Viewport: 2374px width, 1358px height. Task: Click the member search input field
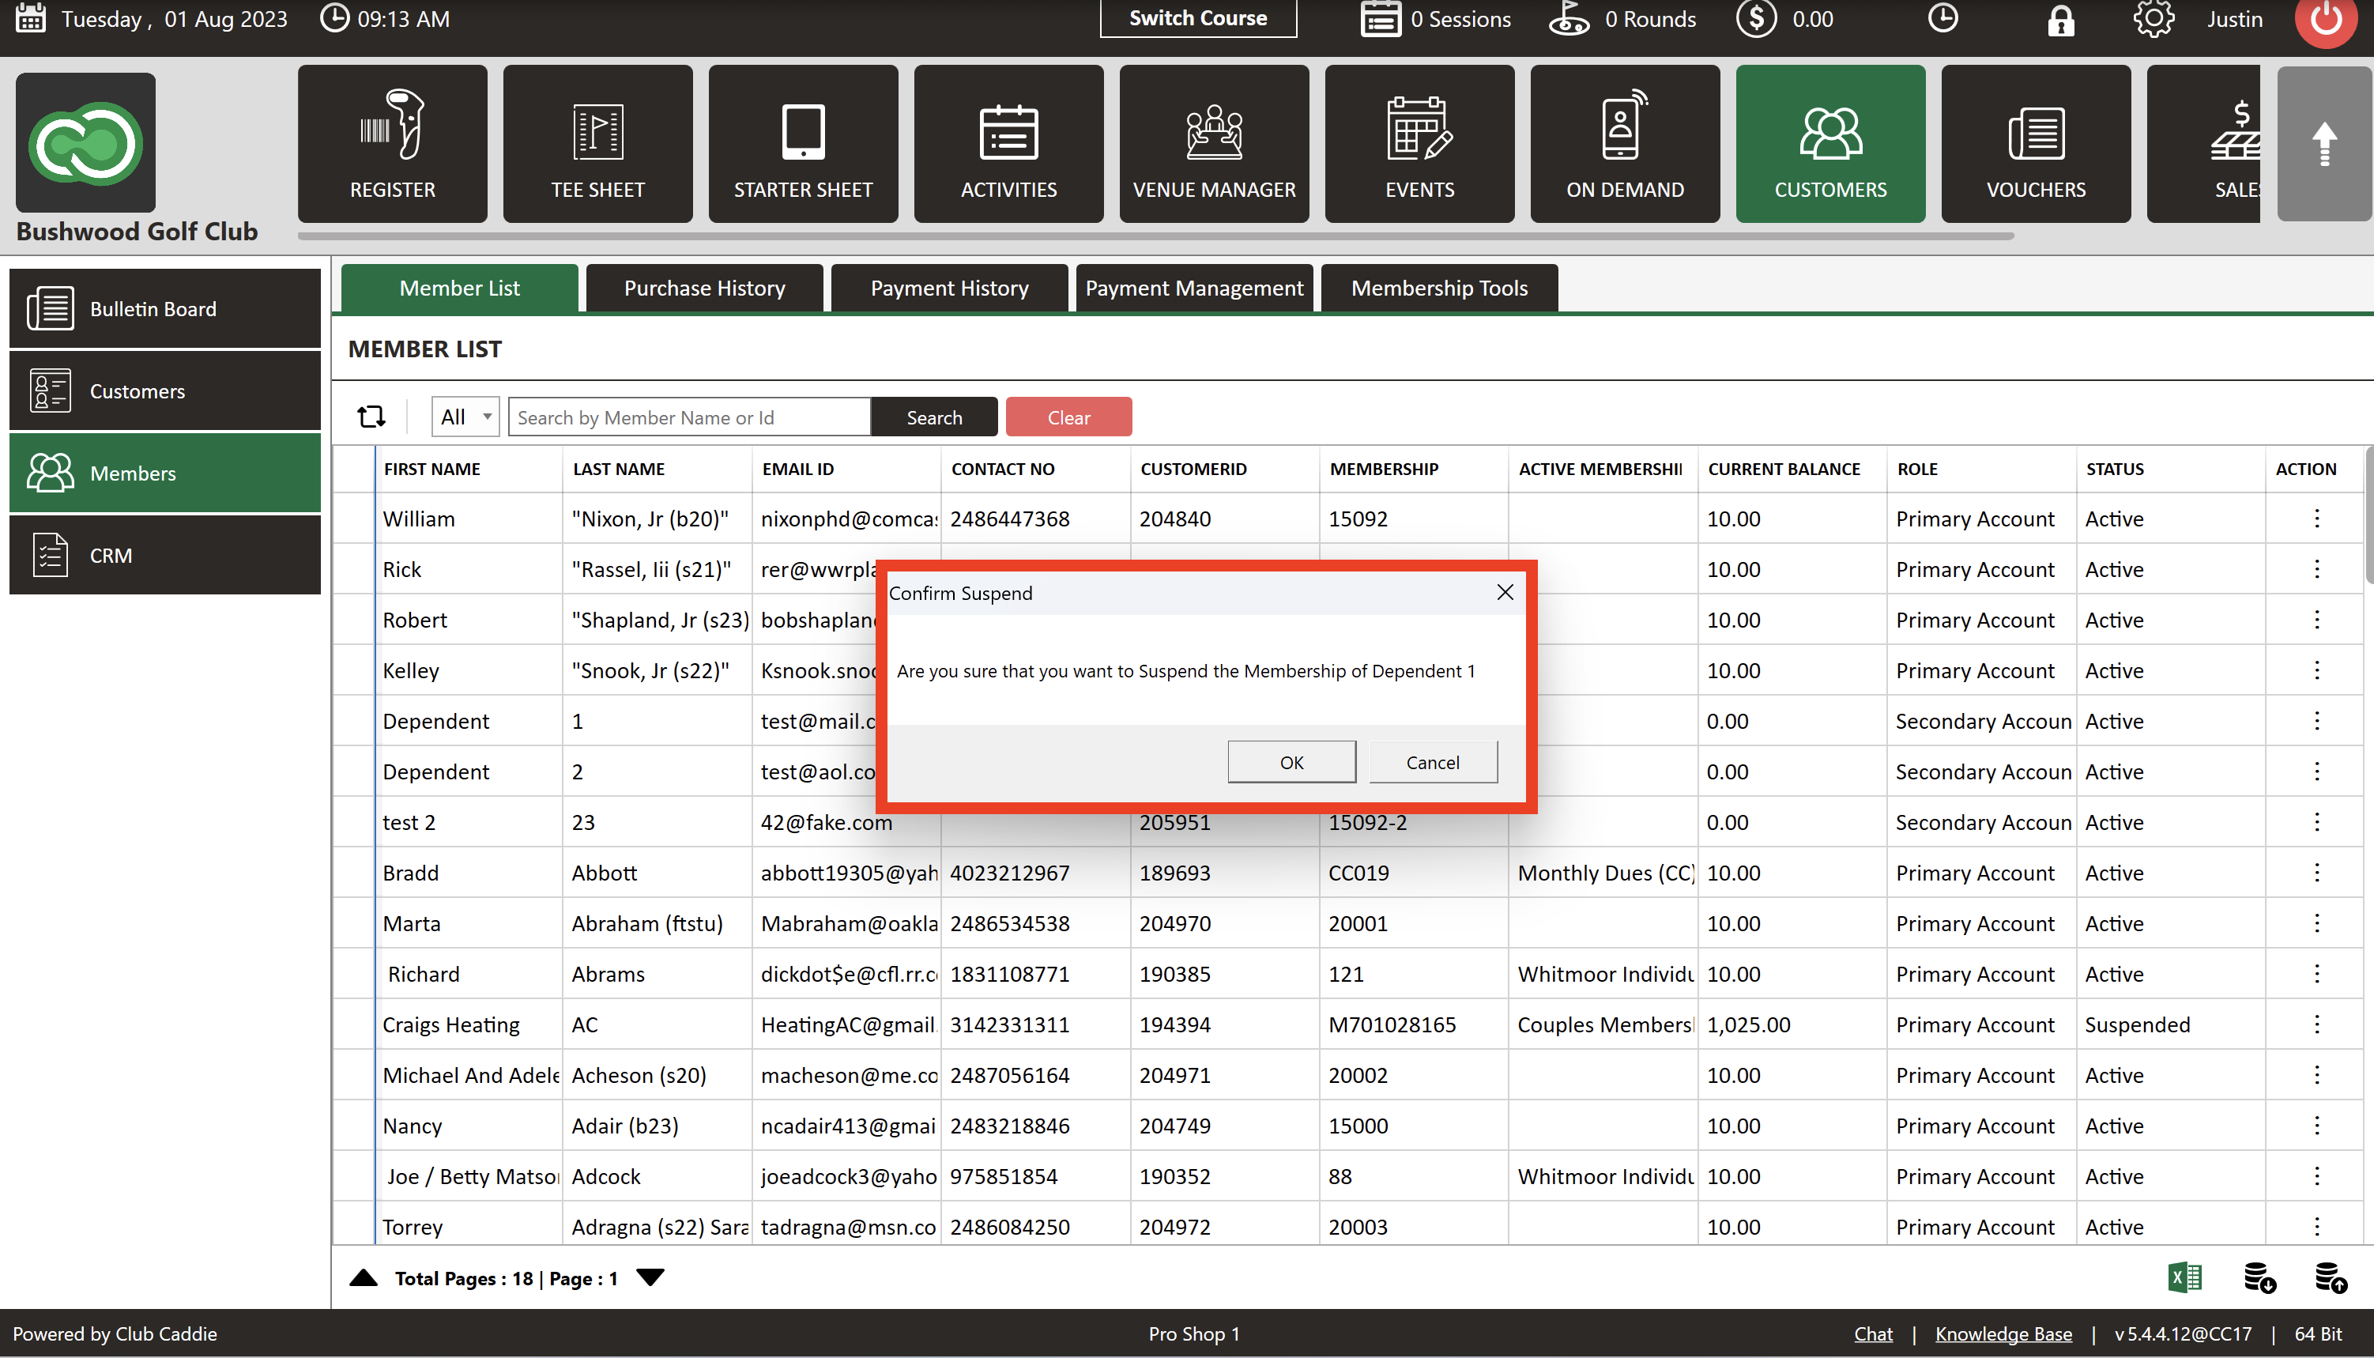click(689, 417)
